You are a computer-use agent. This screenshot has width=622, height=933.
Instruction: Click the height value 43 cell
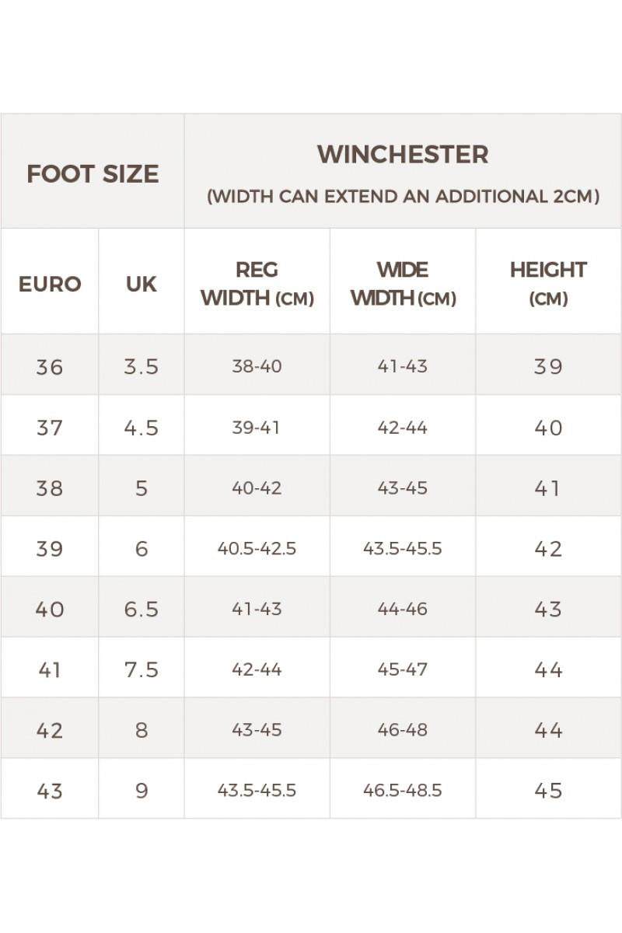[x=548, y=609]
